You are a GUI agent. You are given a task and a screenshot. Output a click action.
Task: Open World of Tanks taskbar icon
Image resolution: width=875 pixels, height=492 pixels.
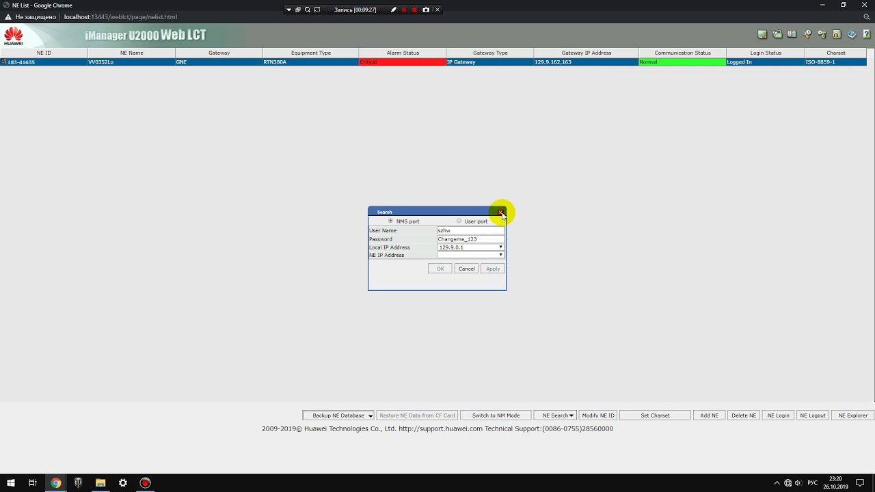[x=79, y=483]
